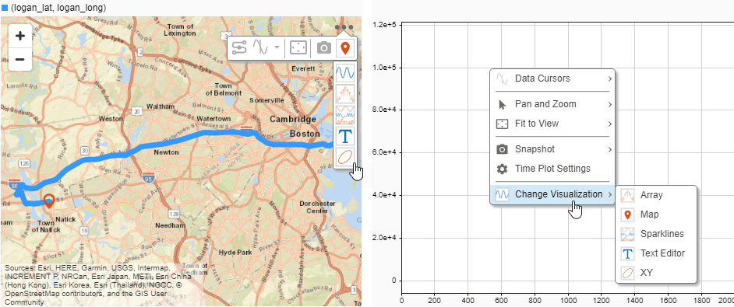Screen dimensions: 734x307
Task: Open Fit to View submenu
Action: pos(552,124)
